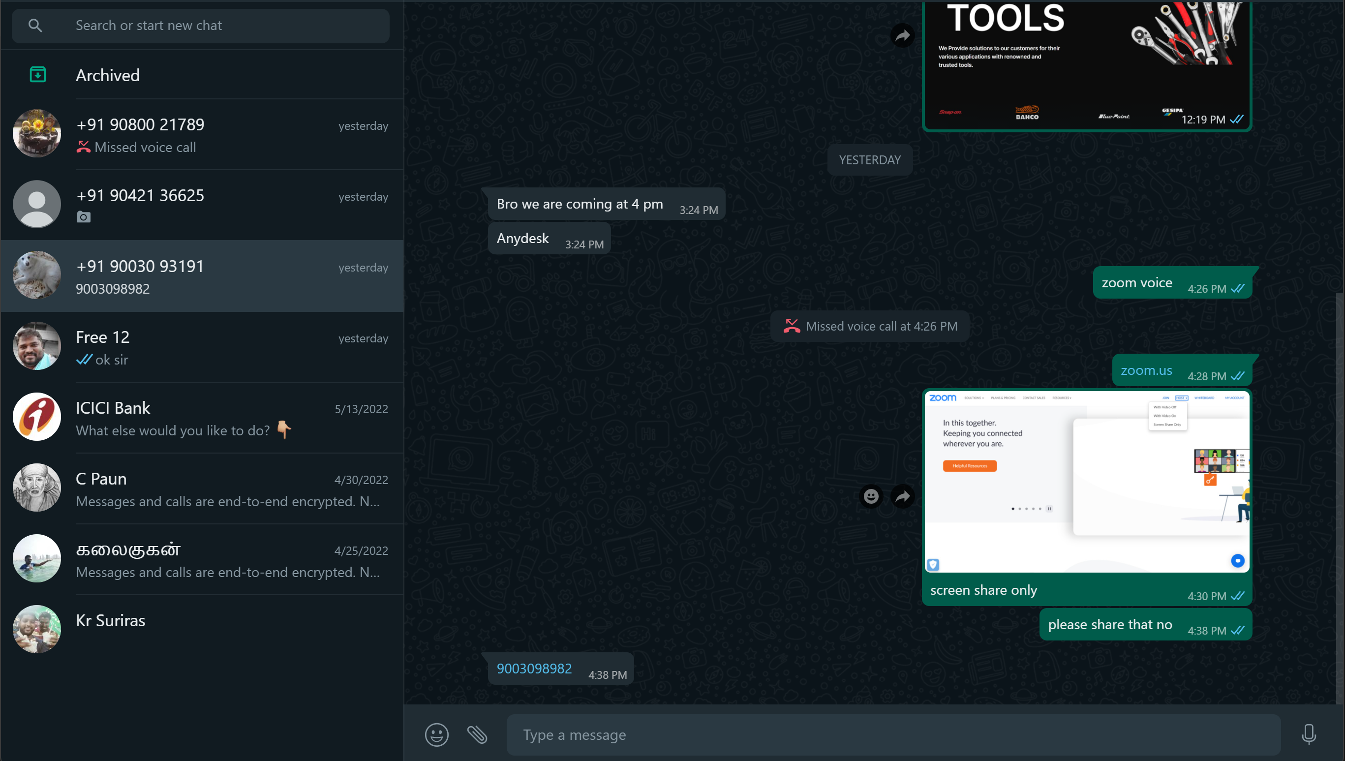Open the emoji picker icon
The image size is (1345, 761).
436,734
